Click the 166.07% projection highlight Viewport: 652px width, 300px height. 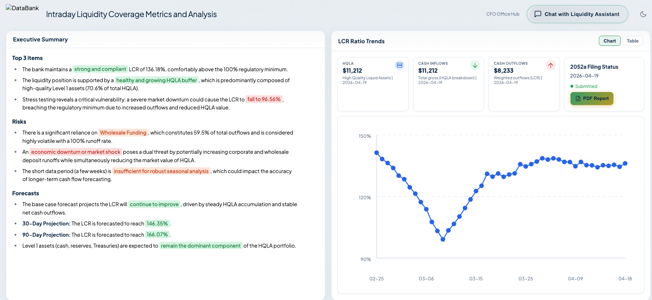click(x=157, y=235)
